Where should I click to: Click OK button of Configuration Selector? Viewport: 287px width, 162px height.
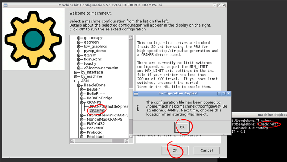point(175,150)
